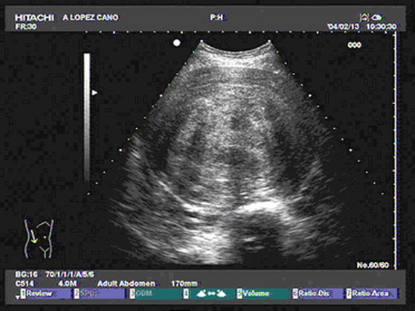The height and width of the screenshot is (311, 415).
Task: Open the function bar small down arrow
Action: [x=17, y=298]
